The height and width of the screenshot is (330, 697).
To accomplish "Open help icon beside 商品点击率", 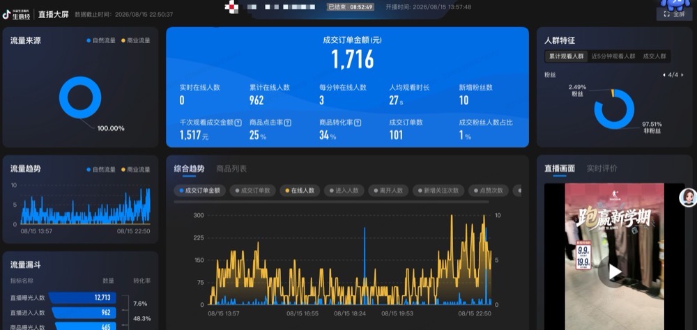I will coord(288,123).
